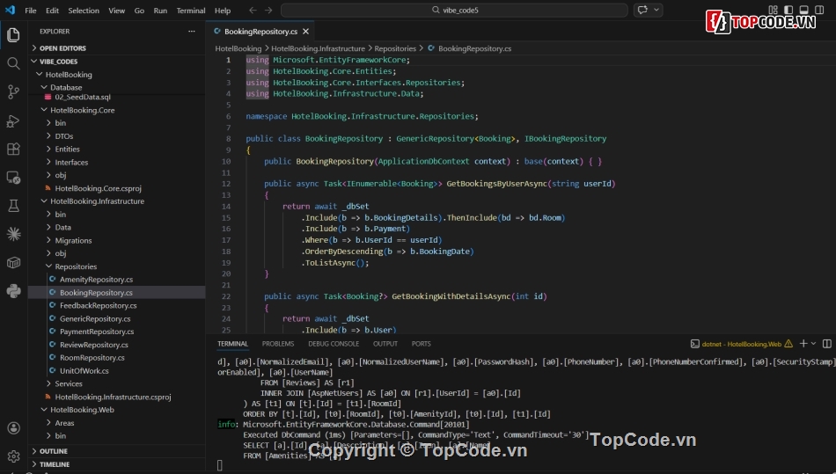Click the new terminal plus icon

803,344
